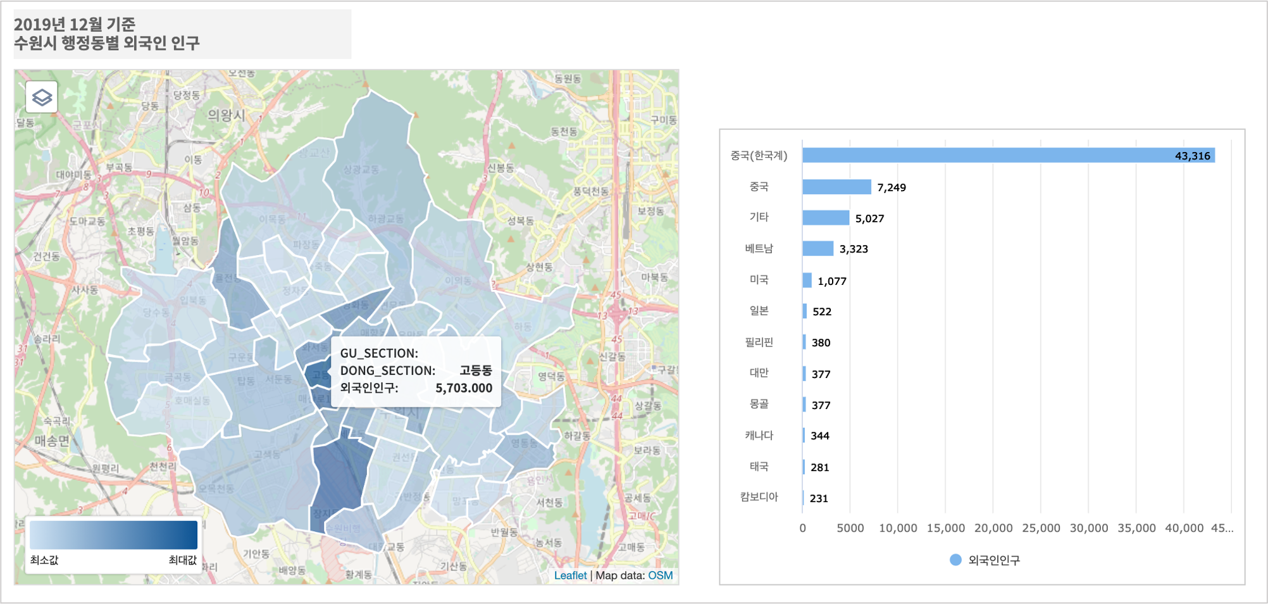Click the 영통동 district on the map
Image resolution: width=1268 pixels, height=604 pixels.
525,443
